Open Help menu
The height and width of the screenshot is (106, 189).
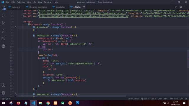tap(56, 2)
